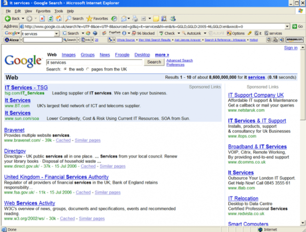Click the Alexa toolbar logo
This screenshot has width=306, height=232.
tap(12, 40)
